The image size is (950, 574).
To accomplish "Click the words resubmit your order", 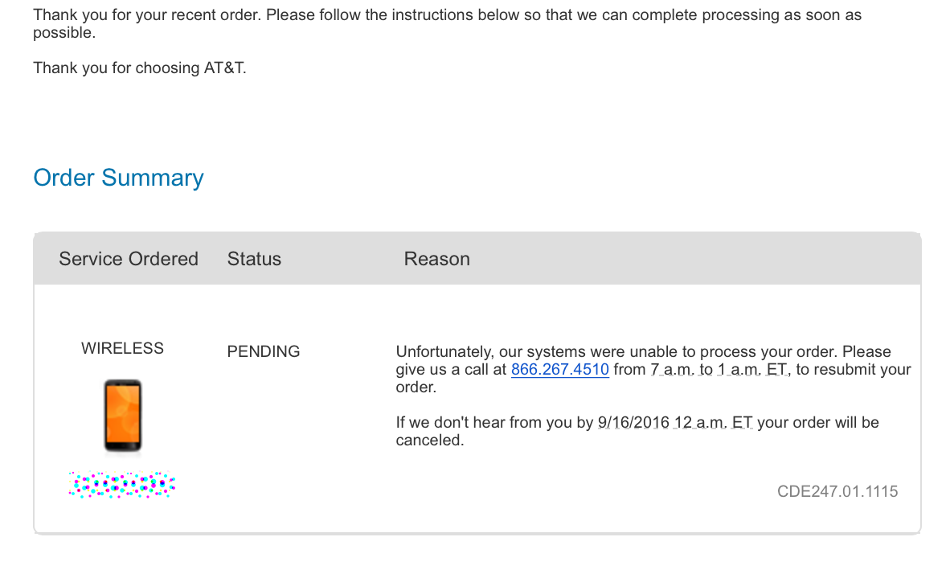I will pyautogui.click(x=653, y=378).
